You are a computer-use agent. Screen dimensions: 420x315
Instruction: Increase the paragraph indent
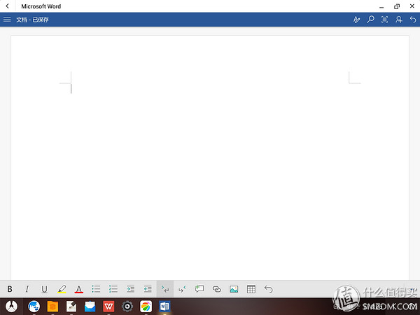[130, 289]
